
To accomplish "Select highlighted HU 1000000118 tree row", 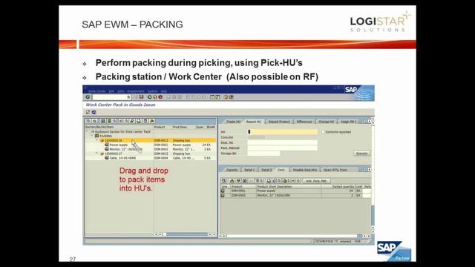I will (151, 140).
